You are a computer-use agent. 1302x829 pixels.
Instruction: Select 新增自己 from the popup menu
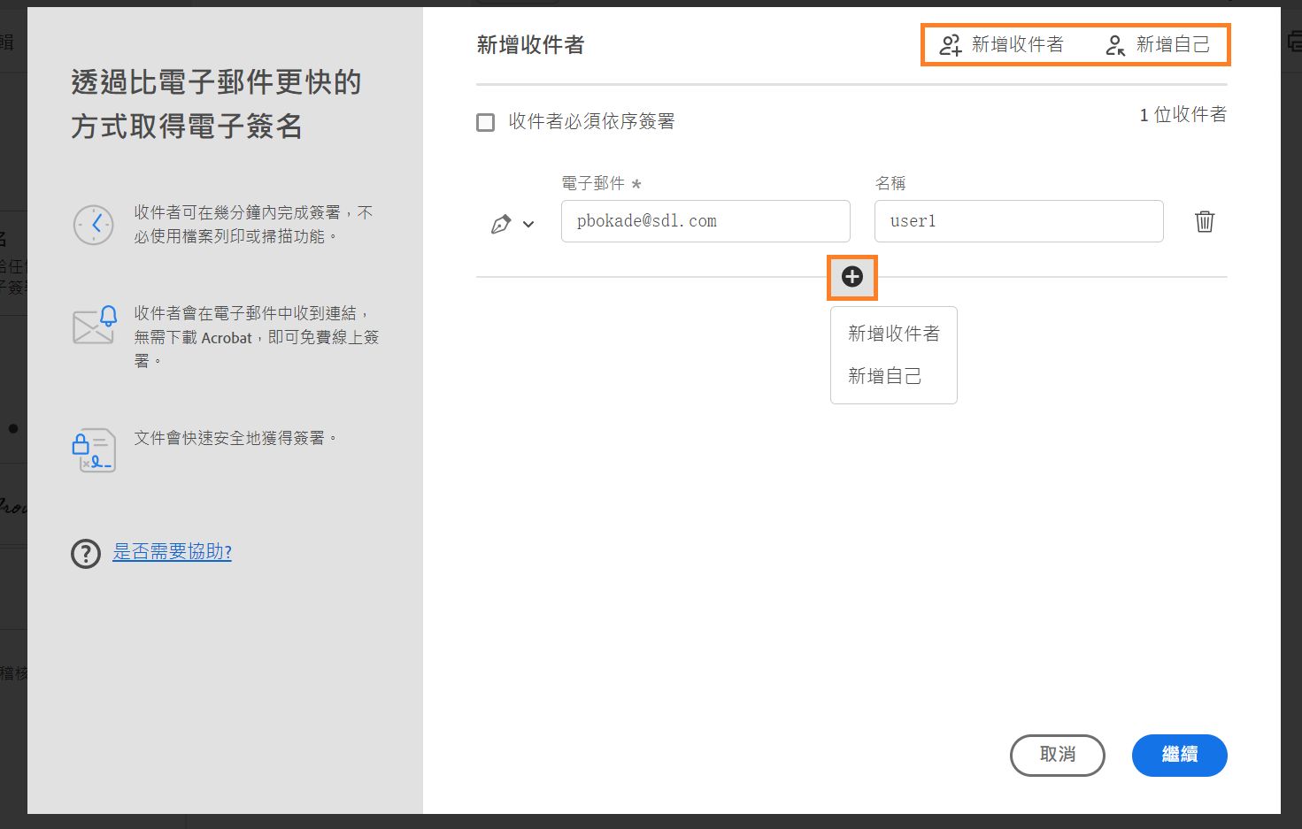coord(885,375)
